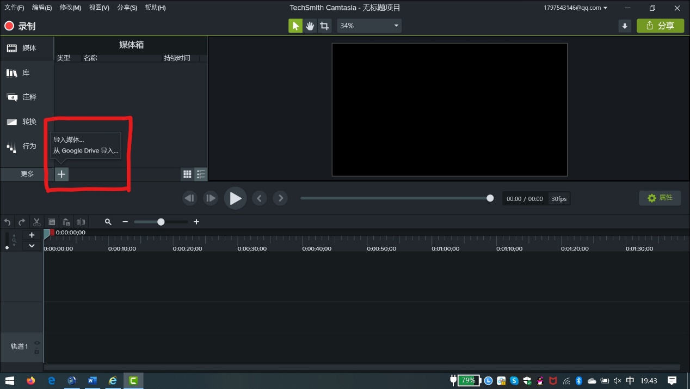This screenshot has width=690, height=389.
Task: Switch media bin to thumbnail grid view
Action: coord(187,174)
